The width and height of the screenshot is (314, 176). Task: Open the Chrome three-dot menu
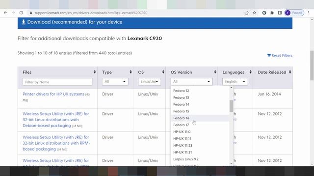click(x=309, y=13)
